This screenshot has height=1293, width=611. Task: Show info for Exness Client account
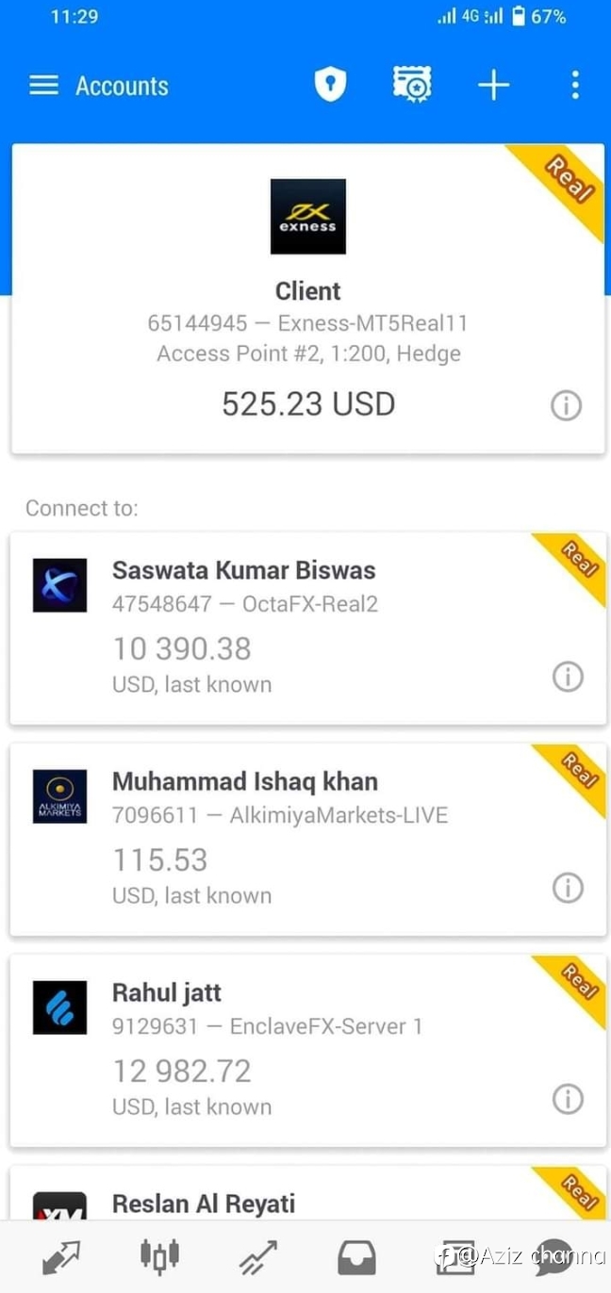566,406
